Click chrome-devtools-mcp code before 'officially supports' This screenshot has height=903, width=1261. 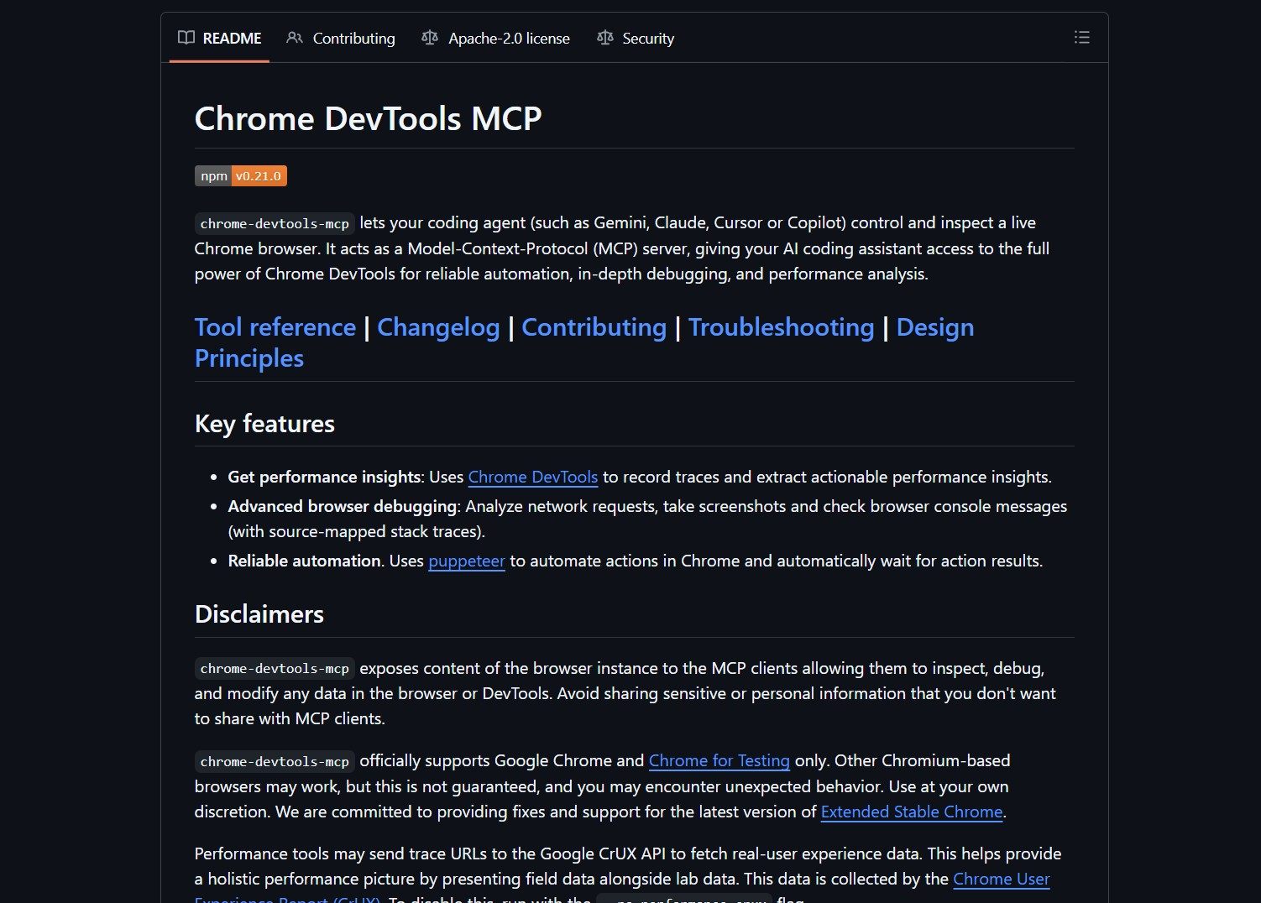tap(275, 761)
